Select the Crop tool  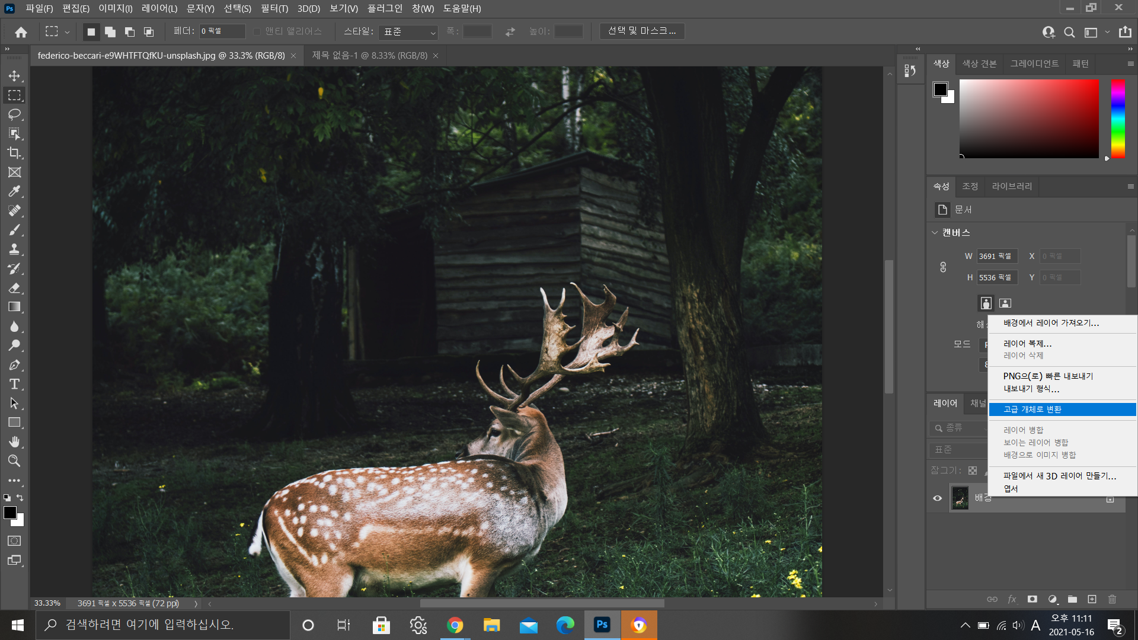pyautogui.click(x=14, y=153)
